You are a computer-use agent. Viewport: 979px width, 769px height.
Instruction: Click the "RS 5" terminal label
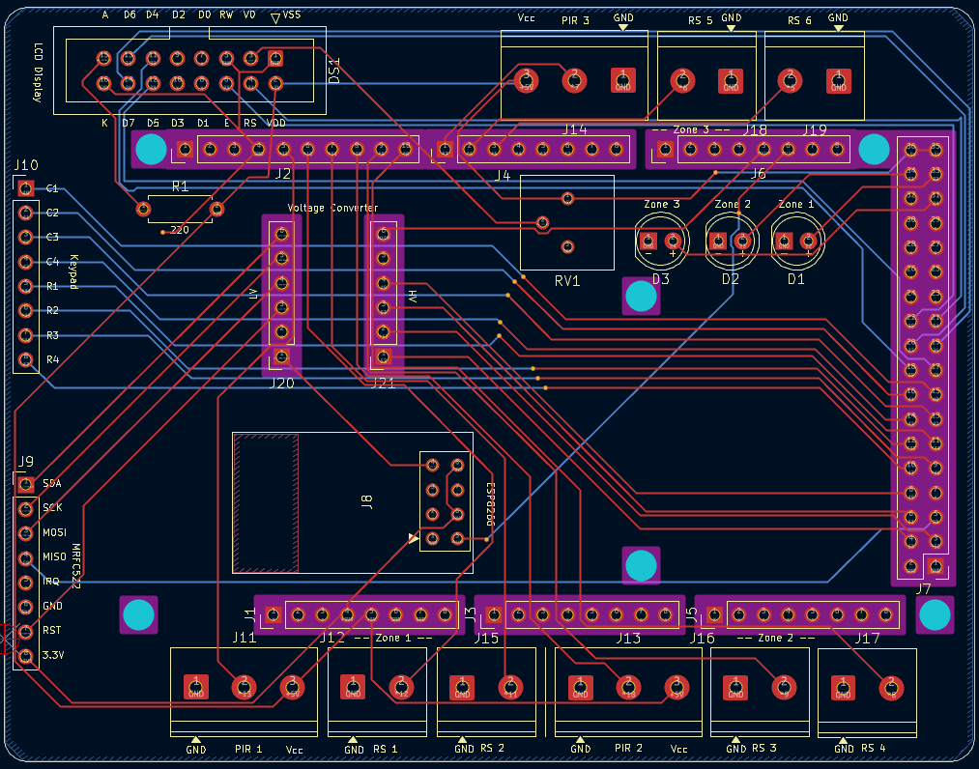pyautogui.click(x=700, y=20)
